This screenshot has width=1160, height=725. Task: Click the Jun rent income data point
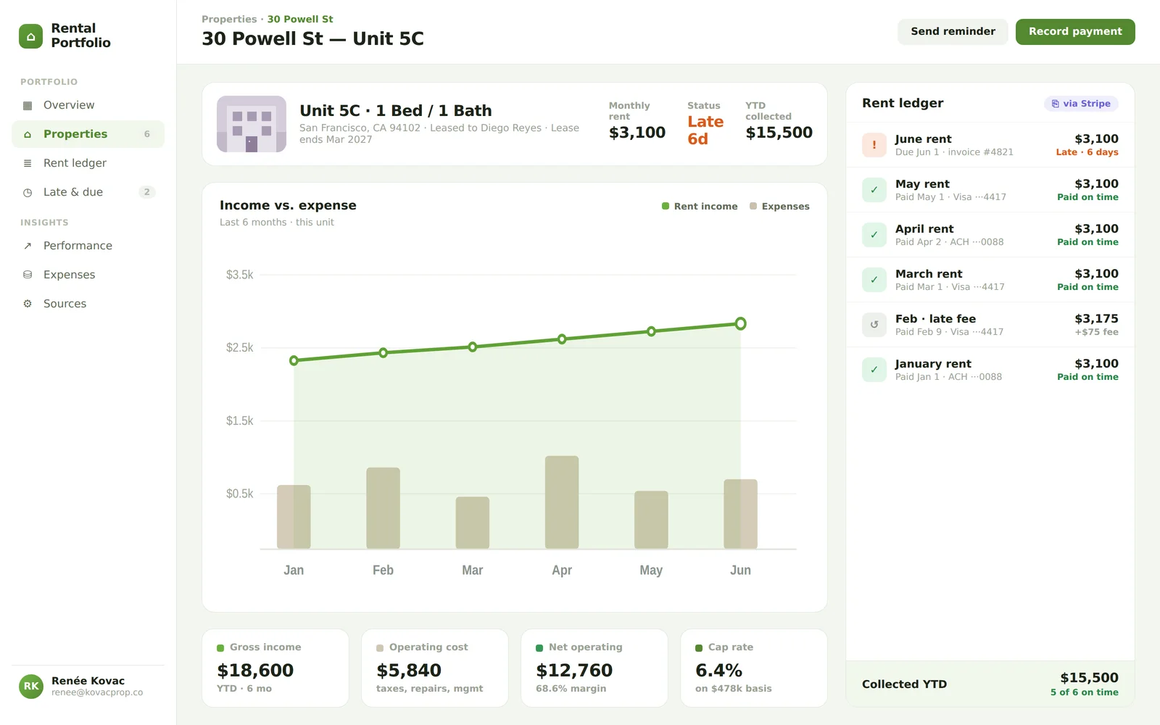(740, 323)
